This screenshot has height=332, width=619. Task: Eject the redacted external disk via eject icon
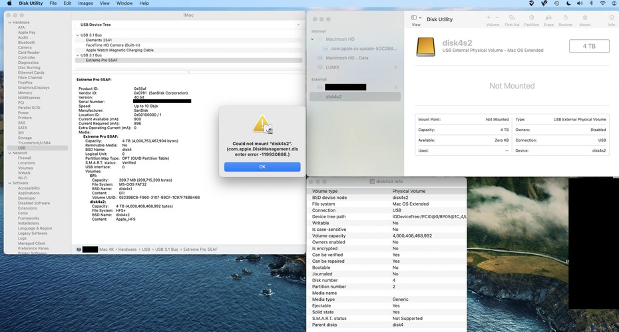click(395, 87)
